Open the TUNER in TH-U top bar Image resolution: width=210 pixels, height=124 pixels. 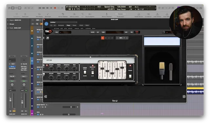(103, 32)
